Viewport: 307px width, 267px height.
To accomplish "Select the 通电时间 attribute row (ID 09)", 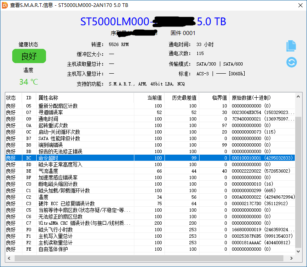I will coord(150,119).
